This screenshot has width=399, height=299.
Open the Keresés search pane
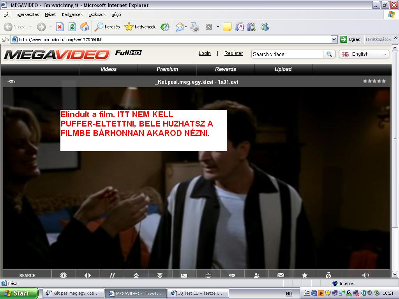click(107, 27)
